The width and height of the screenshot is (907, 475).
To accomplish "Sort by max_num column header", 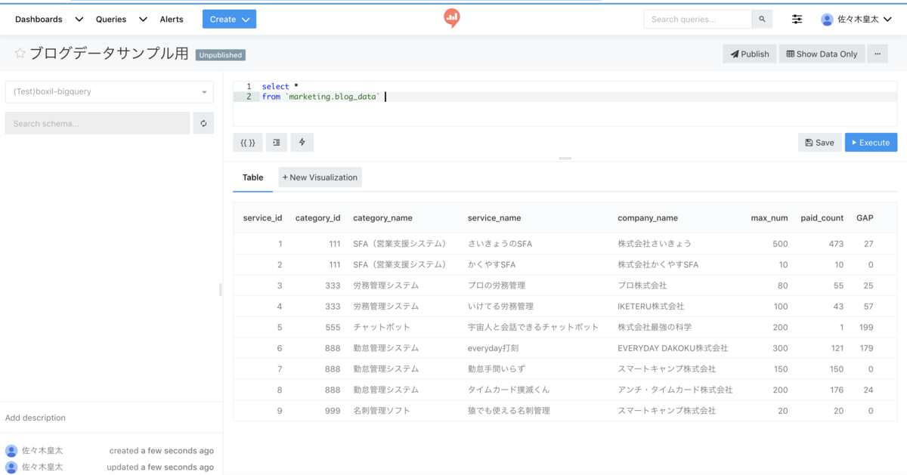I will (x=769, y=217).
